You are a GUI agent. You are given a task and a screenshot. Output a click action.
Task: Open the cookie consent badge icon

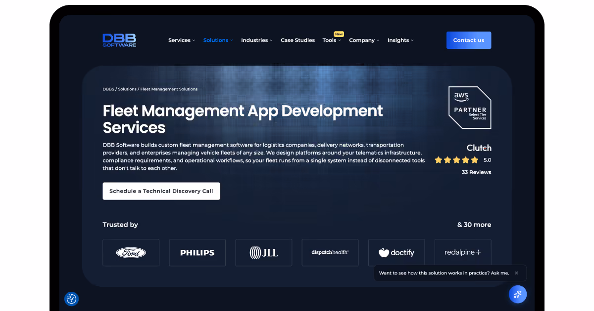click(72, 299)
